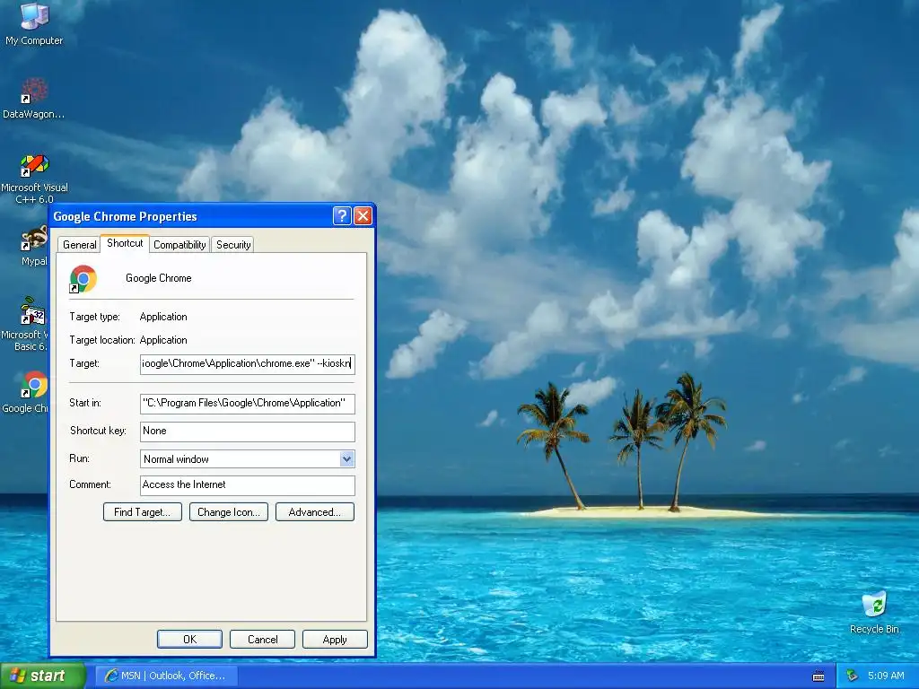Switch to the General tab
The width and height of the screenshot is (919, 689).
(x=79, y=245)
